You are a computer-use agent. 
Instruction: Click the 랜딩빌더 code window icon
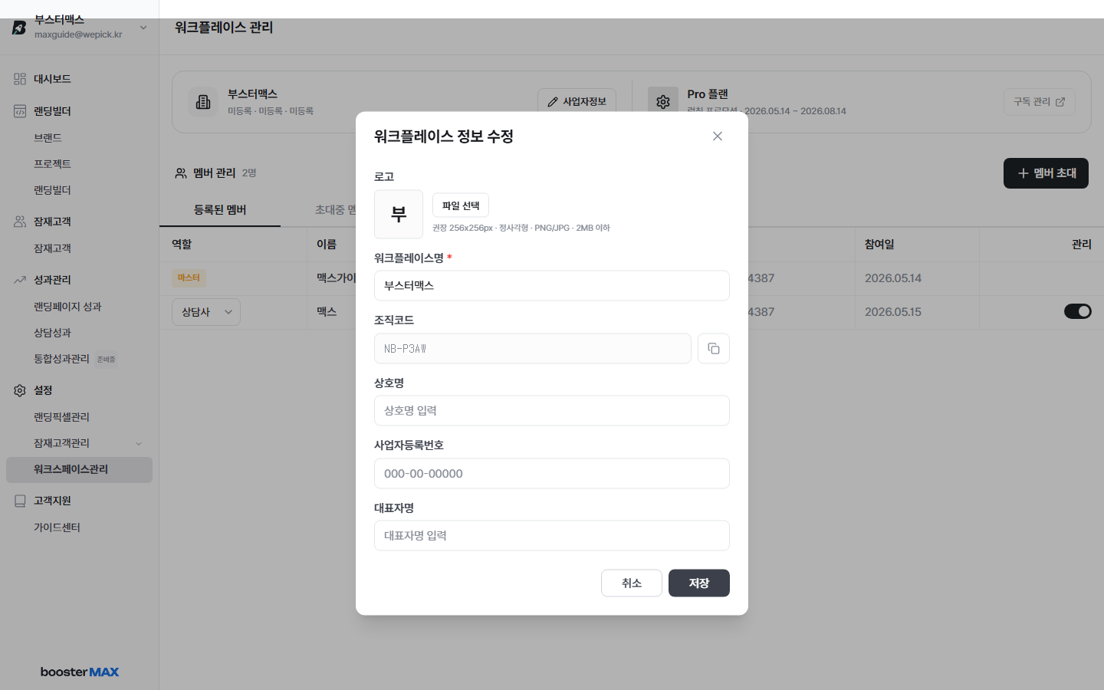tap(20, 111)
